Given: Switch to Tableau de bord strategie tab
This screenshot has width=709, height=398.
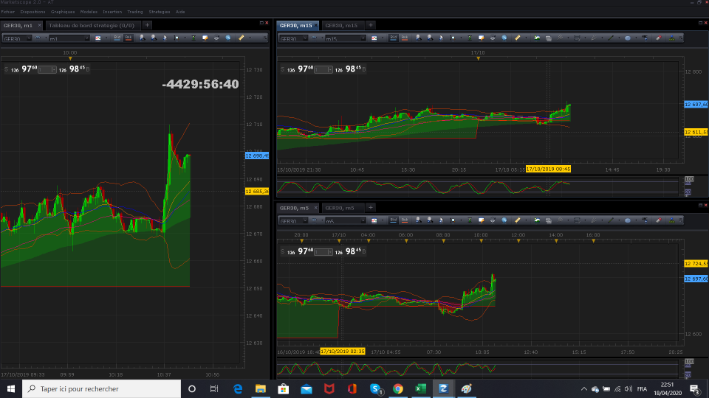Looking at the screenshot, I should tap(92, 25).
